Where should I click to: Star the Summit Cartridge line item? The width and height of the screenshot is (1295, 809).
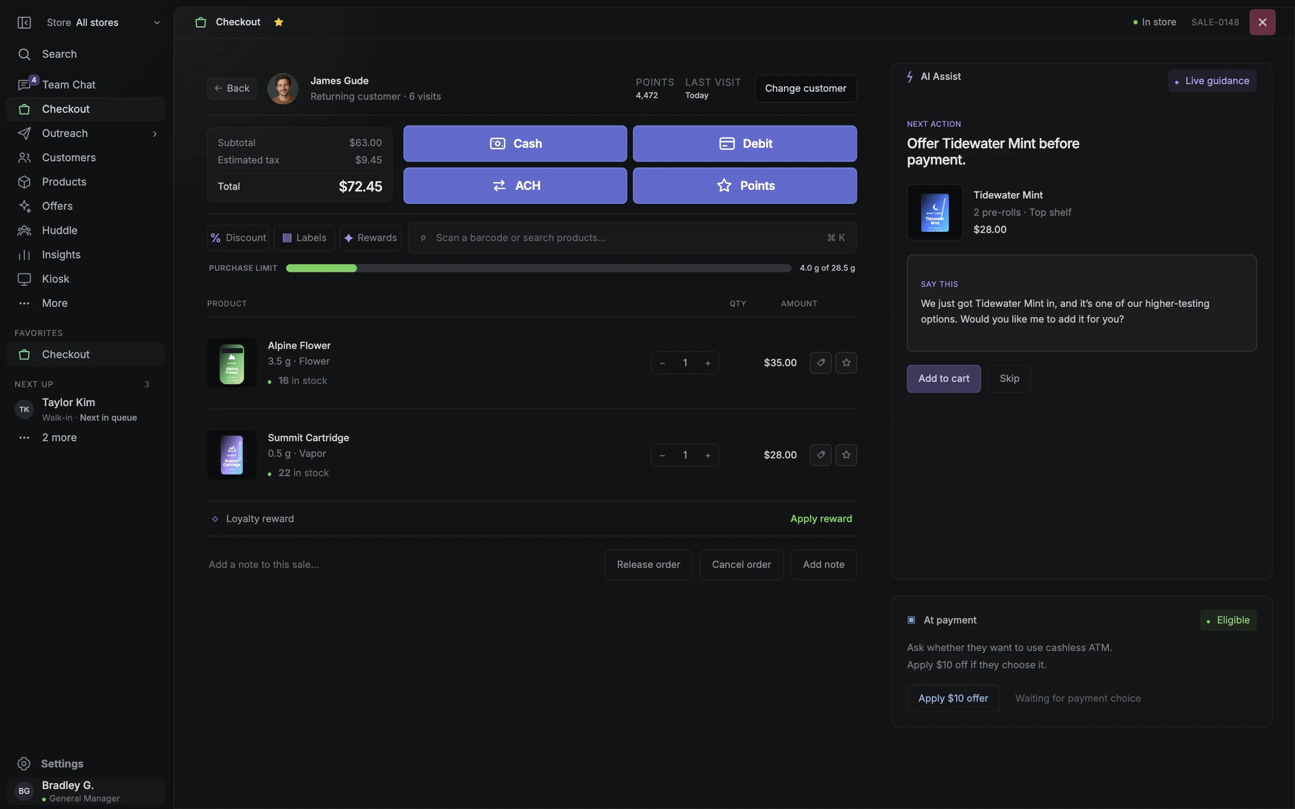[846, 455]
